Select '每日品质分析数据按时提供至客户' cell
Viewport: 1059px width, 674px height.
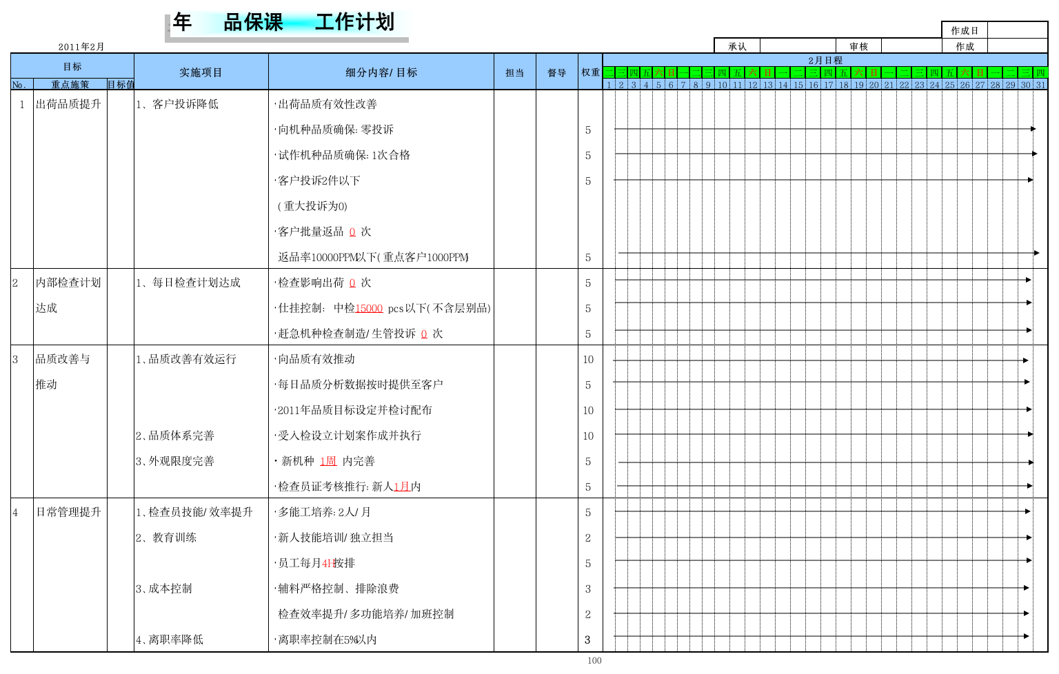click(359, 385)
